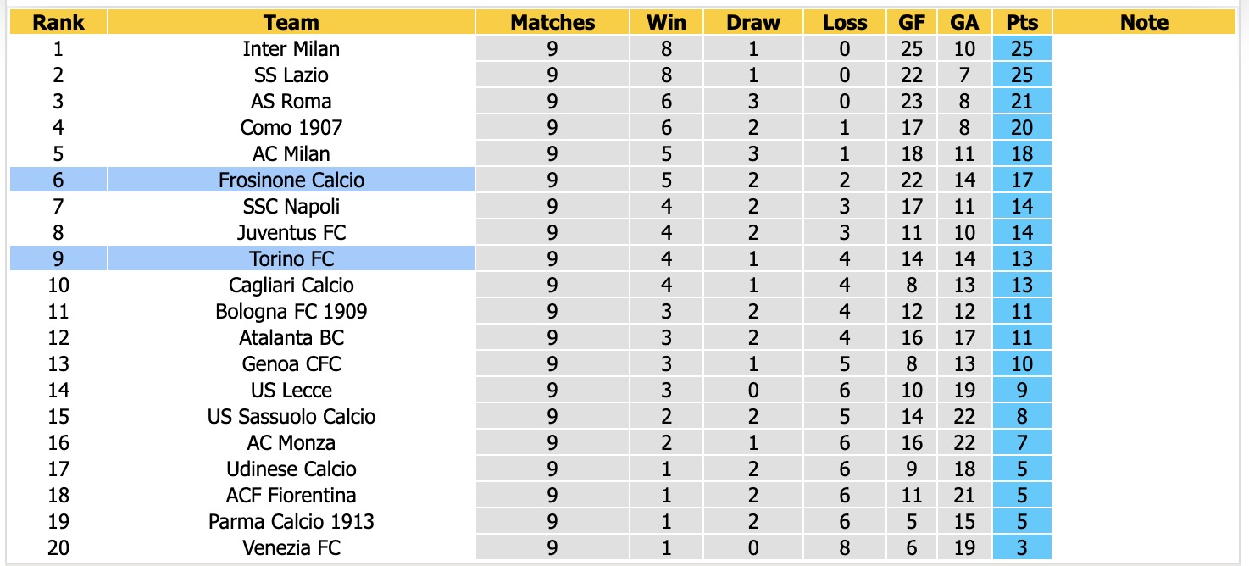Click Inter Milan's blue 25 points cell
This screenshot has width=1249, height=566.
tap(1022, 49)
